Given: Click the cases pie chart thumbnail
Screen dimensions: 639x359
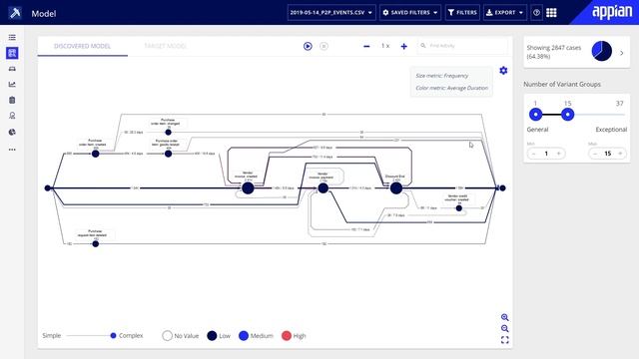Looking at the screenshot, I should pos(602,51).
